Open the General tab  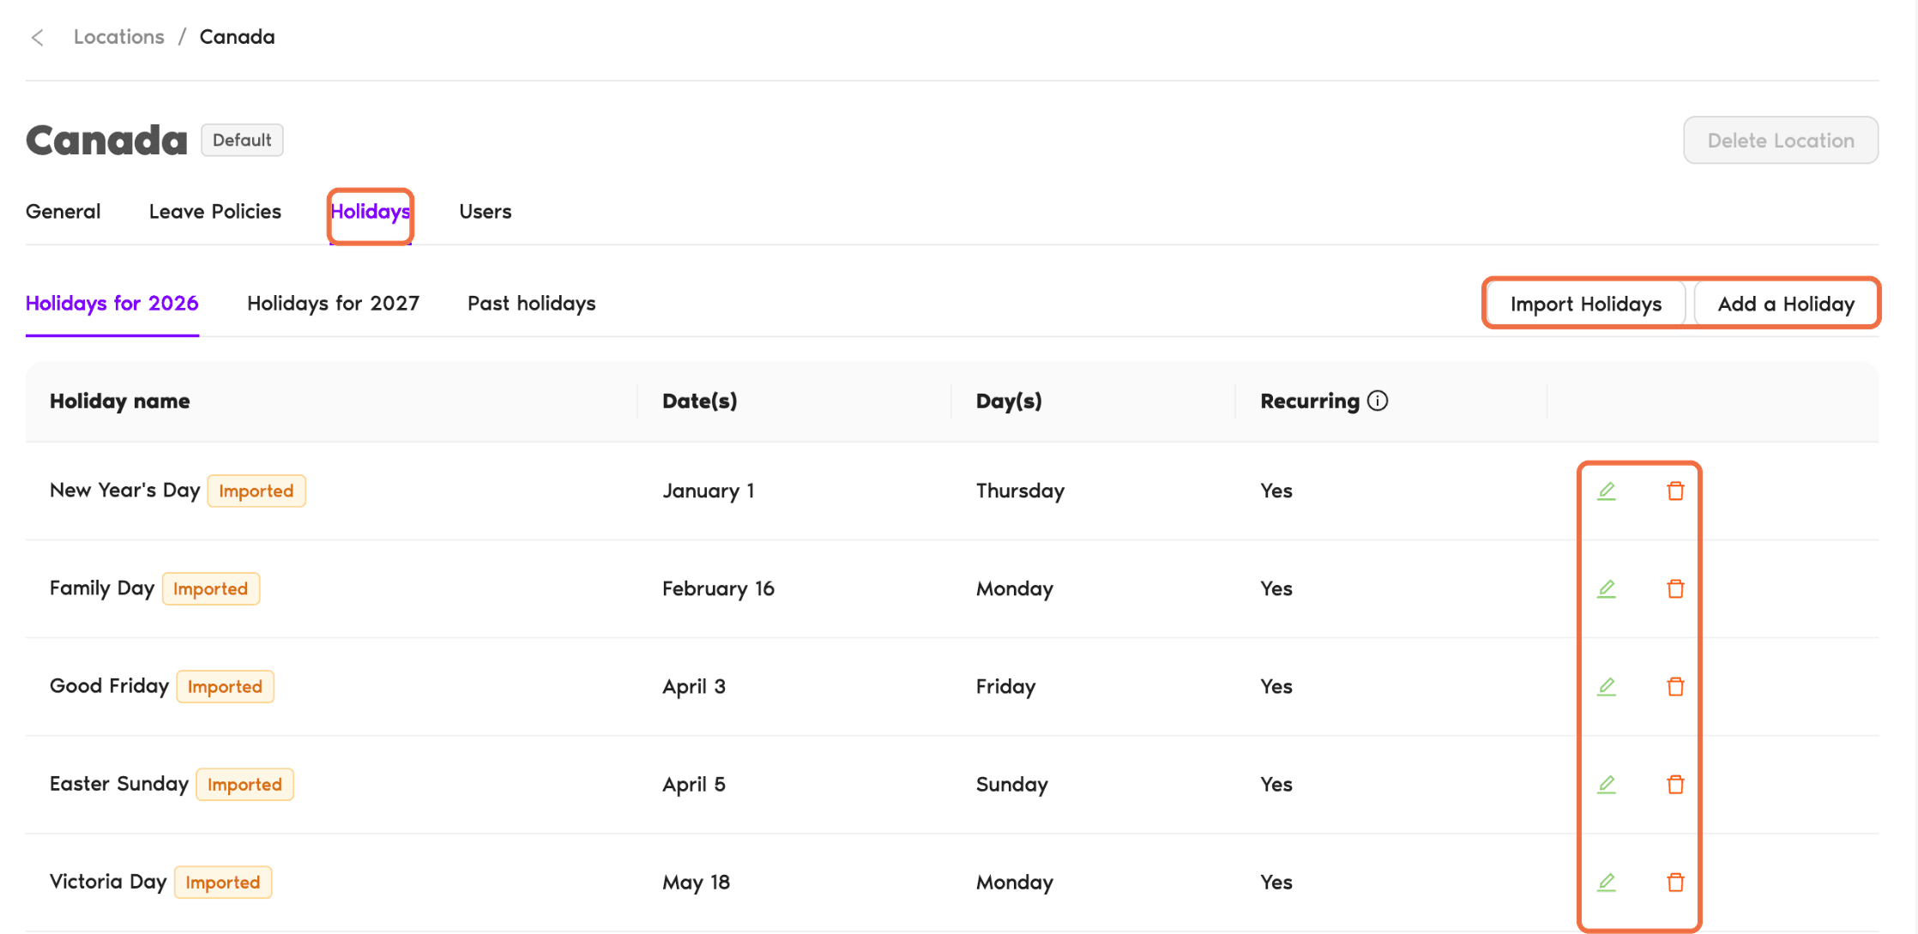pyautogui.click(x=63, y=211)
